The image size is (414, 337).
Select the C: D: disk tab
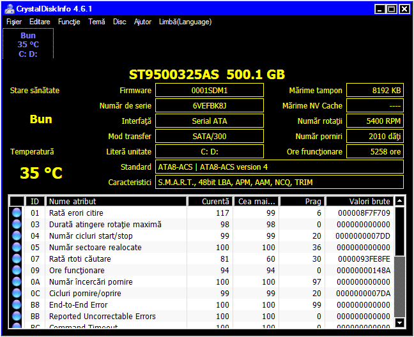click(x=28, y=43)
